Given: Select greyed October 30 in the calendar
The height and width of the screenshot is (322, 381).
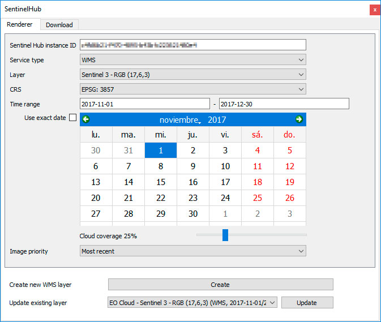Looking at the screenshot, I should [96, 151].
